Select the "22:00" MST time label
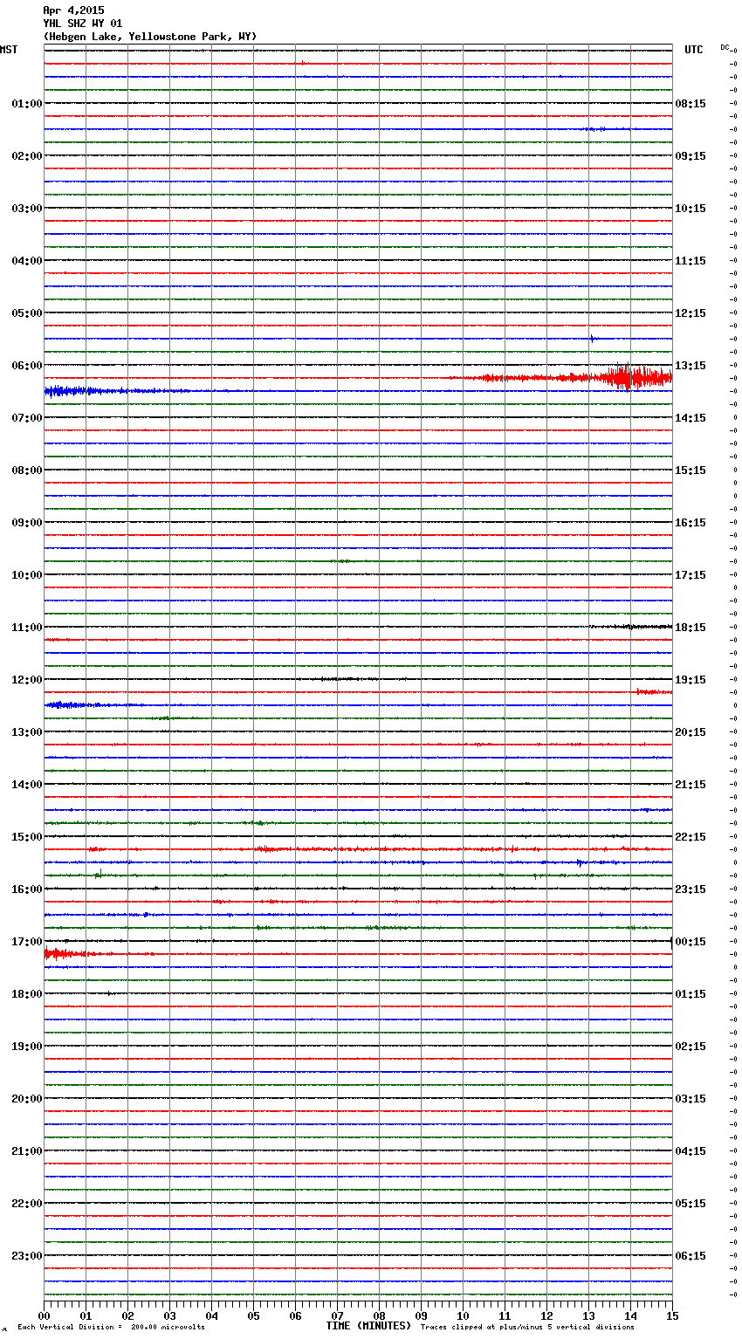Viewport: 742px width, 1339px height. coord(27,1204)
